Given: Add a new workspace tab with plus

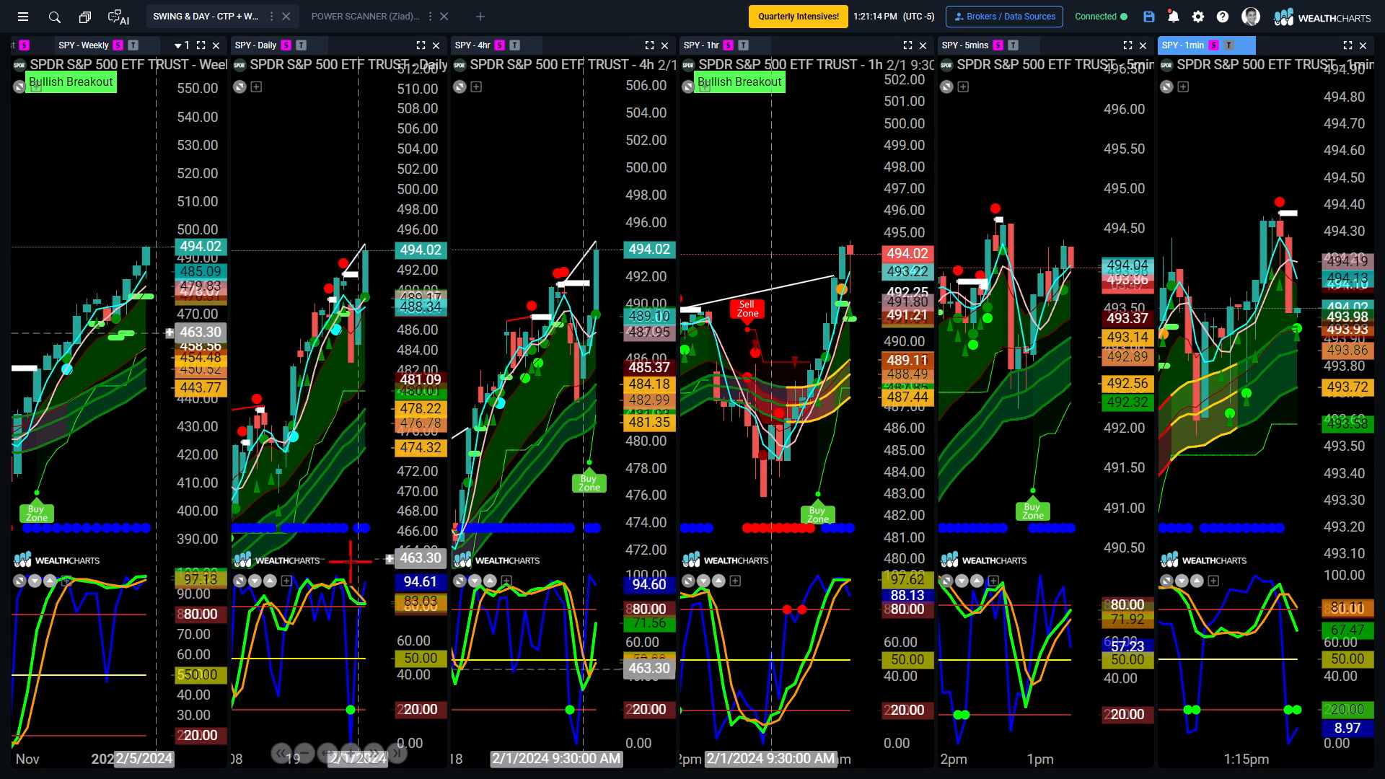Looking at the screenshot, I should (480, 17).
